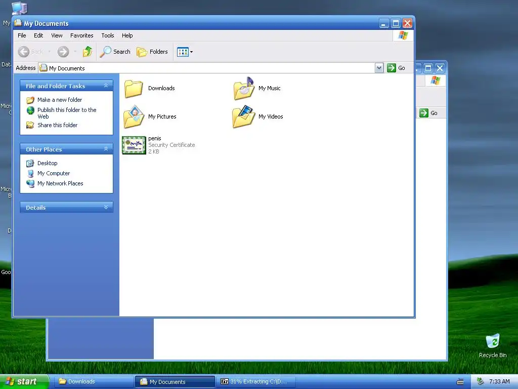Click the Windows flag logo in My Documents
Image resolution: width=518 pixels, height=389 pixels.
click(x=403, y=35)
